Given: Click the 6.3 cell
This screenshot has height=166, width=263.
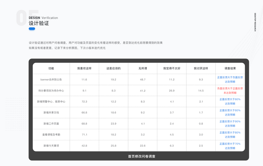Looking at the screenshot, I should (x=172, y=146).
